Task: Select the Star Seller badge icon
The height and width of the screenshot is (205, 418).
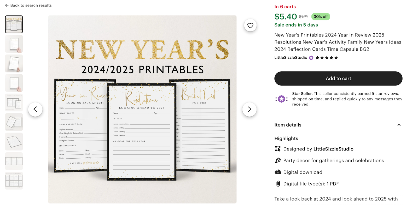Action: tap(281, 99)
